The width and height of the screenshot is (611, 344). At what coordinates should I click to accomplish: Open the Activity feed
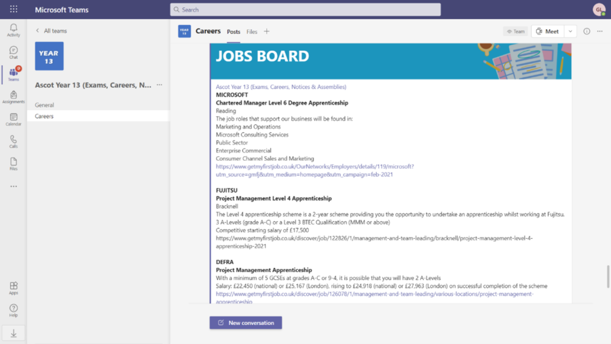tap(14, 30)
